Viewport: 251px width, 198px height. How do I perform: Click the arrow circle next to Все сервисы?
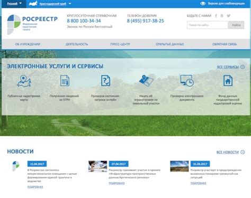[243, 67]
